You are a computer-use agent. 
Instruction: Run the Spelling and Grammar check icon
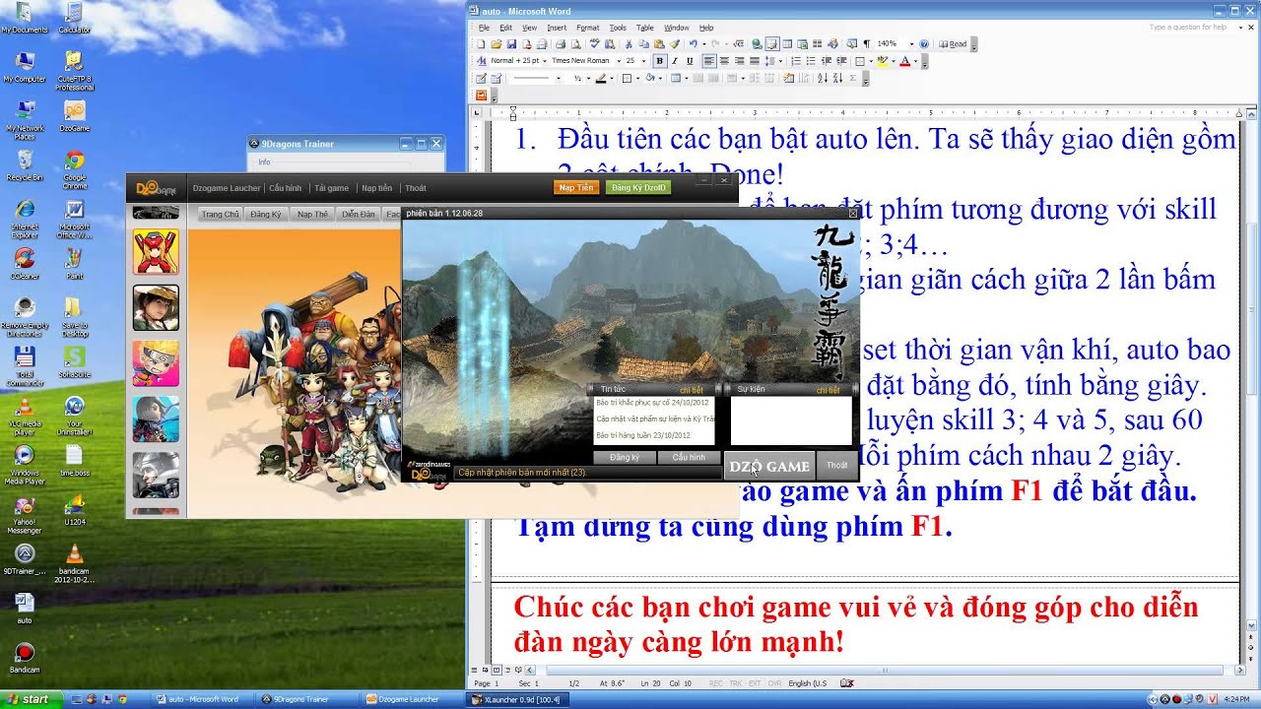pyautogui.click(x=594, y=44)
